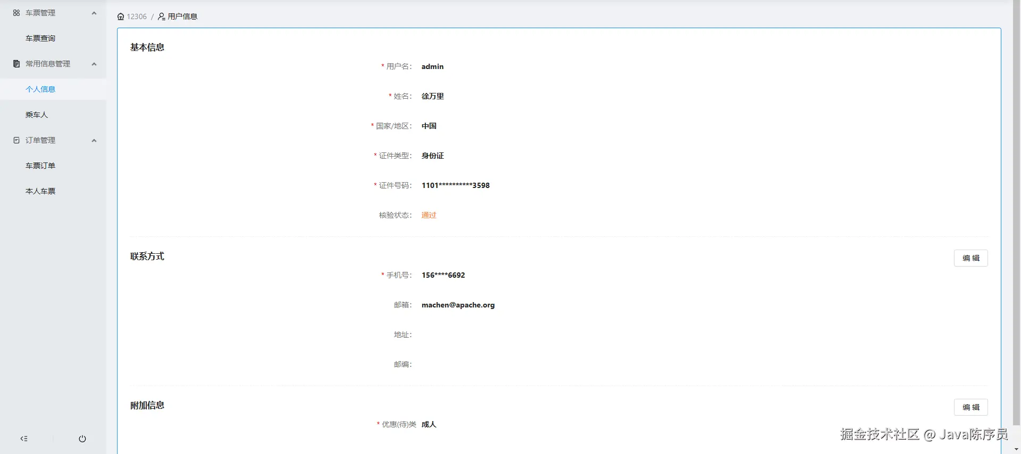Open the 本人车票 menu item
The width and height of the screenshot is (1021, 454).
53,191
